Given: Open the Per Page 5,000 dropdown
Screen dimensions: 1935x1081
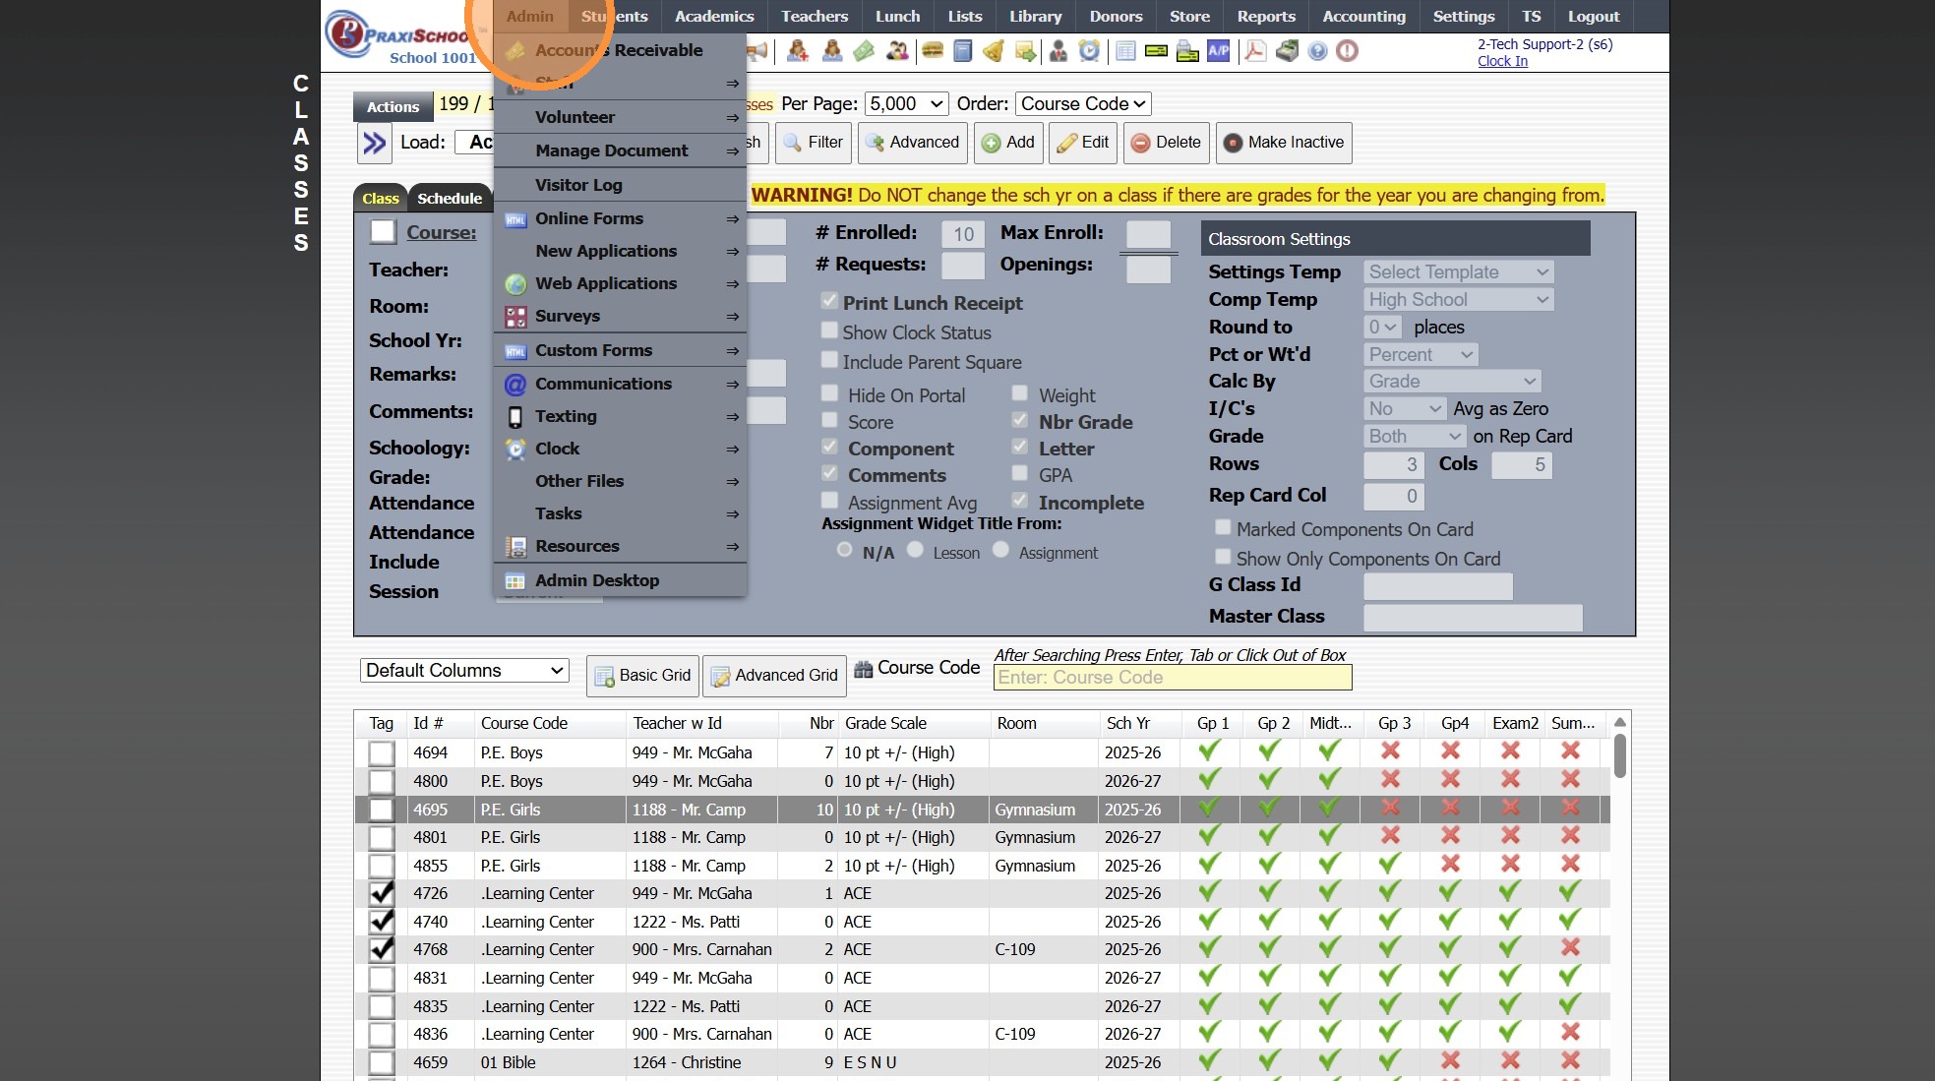Looking at the screenshot, I should coord(906,103).
